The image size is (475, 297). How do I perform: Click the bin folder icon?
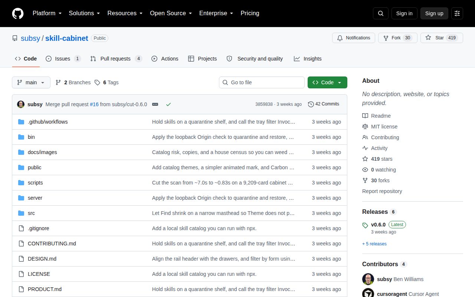coord(21,137)
